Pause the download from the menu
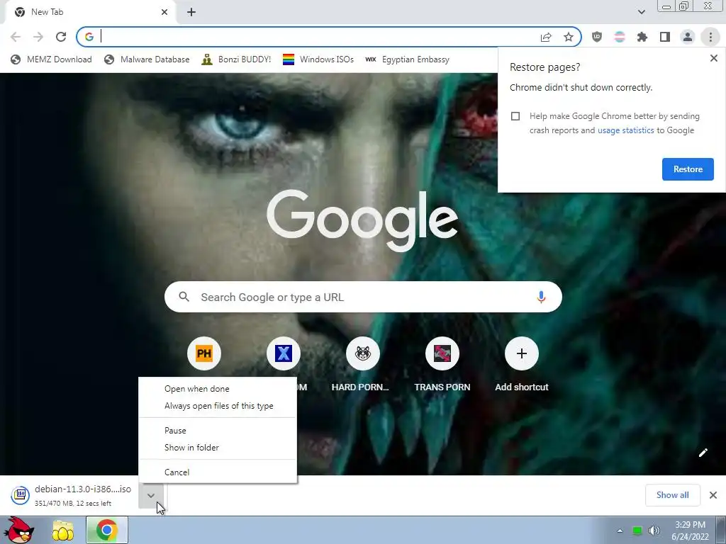The width and height of the screenshot is (726, 544). click(218, 430)
